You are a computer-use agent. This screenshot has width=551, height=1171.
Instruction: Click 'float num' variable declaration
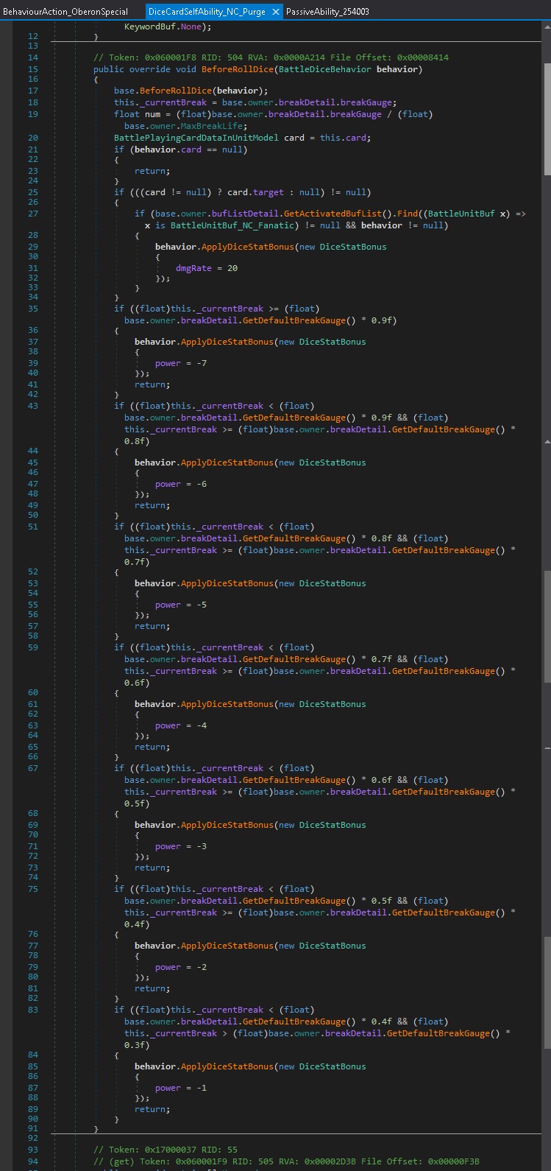click(137, 114)
